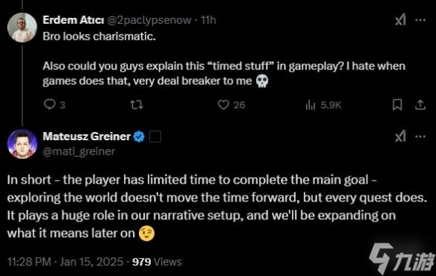Screen dimensions: 436x276
Task: Open the Erdem Atıcı display name
Action: pos(73,20)
